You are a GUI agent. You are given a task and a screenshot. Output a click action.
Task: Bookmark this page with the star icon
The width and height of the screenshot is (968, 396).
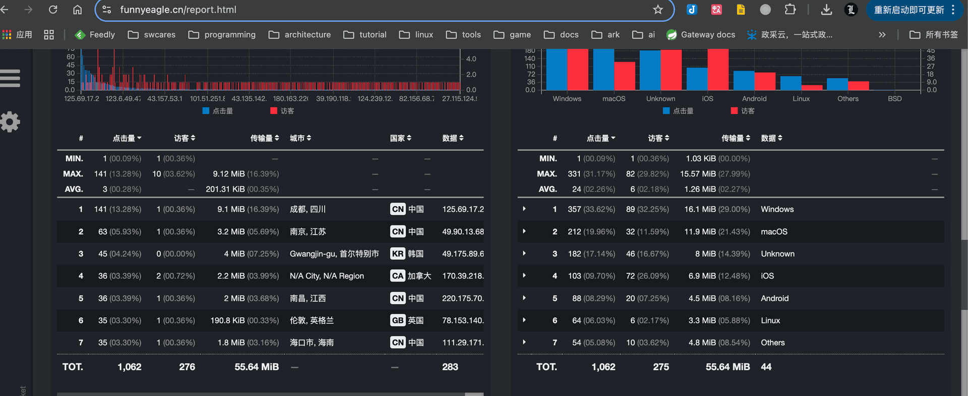click(657, 10)
